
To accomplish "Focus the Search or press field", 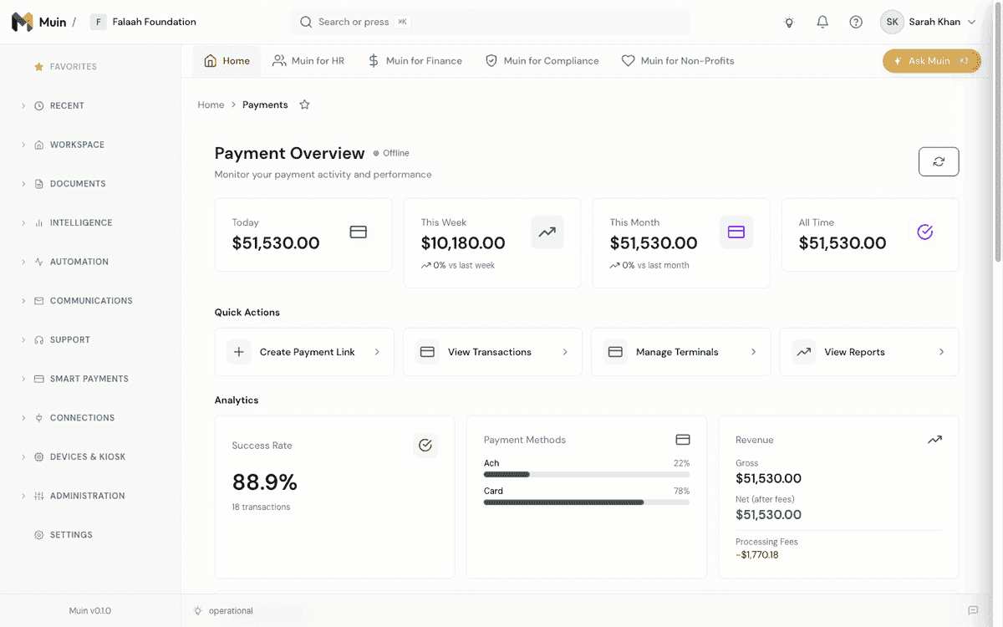I will tap(491, 23).
